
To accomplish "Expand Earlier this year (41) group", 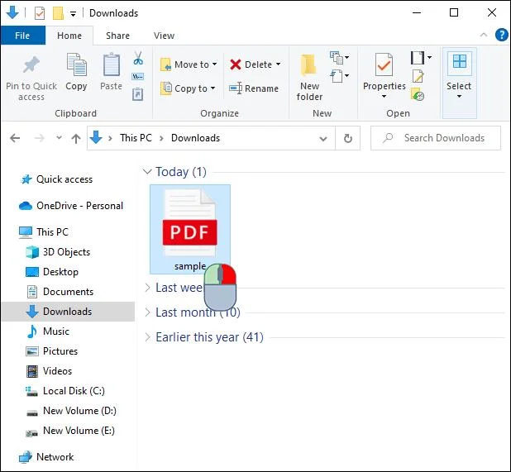I will click(x=147, y=337).
